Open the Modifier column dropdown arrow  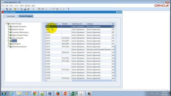(x=70, y=24)
